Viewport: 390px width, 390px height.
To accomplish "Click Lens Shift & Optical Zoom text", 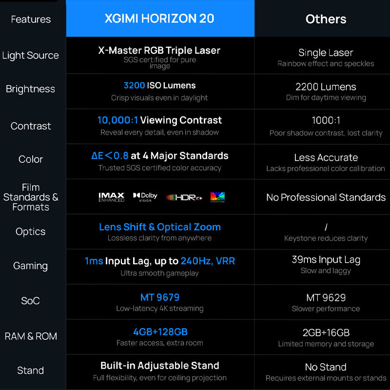I will [160, 227].
